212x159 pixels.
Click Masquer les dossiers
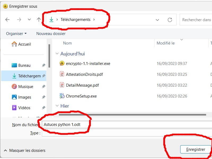click(x=27, y=151)
